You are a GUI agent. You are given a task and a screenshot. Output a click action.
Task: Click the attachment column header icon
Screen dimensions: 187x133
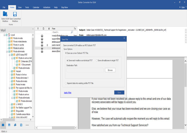pyautogui.click(x=49, y=29)
